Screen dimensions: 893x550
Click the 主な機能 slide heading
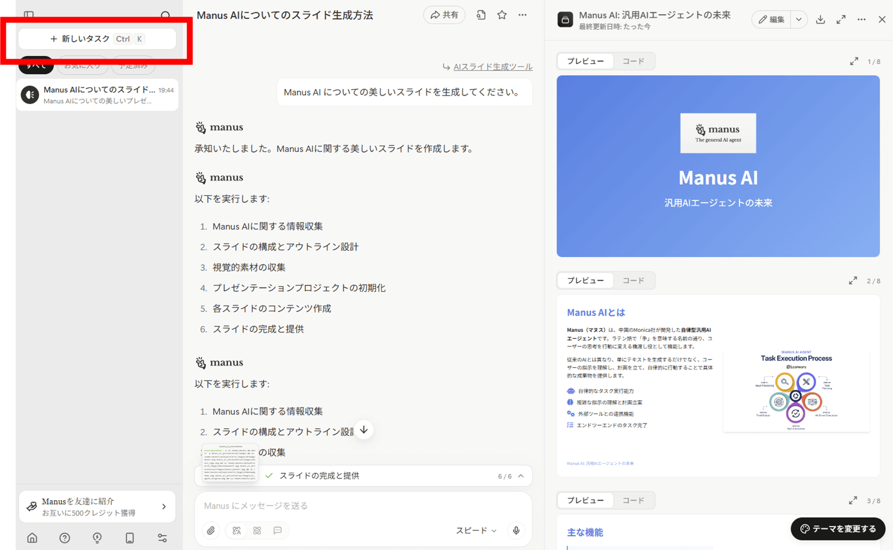coord(585,532)
